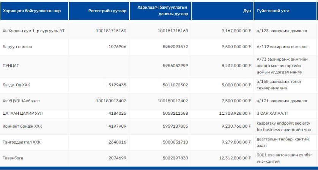
Task: Select the "Дүн" column header
Action: pyautogui.click(x=247, y=11)
